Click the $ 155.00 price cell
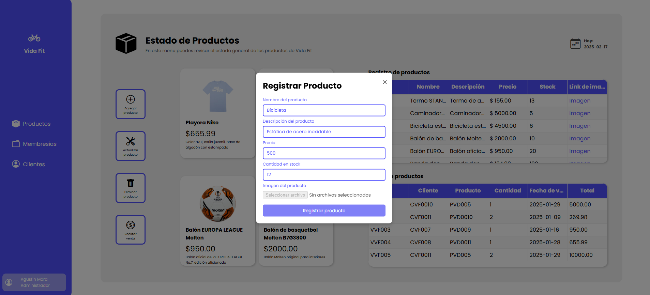The height and width of the screenshot is (295, 650). (x=508, y=101)
